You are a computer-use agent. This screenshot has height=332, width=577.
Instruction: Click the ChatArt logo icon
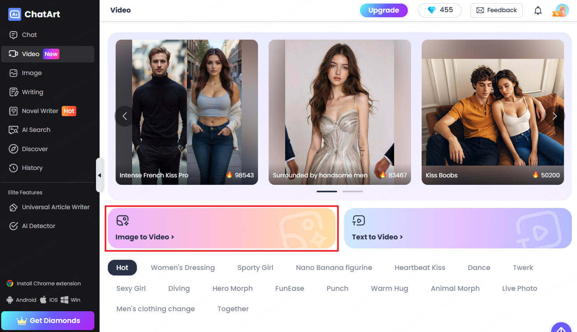[15, 14]
